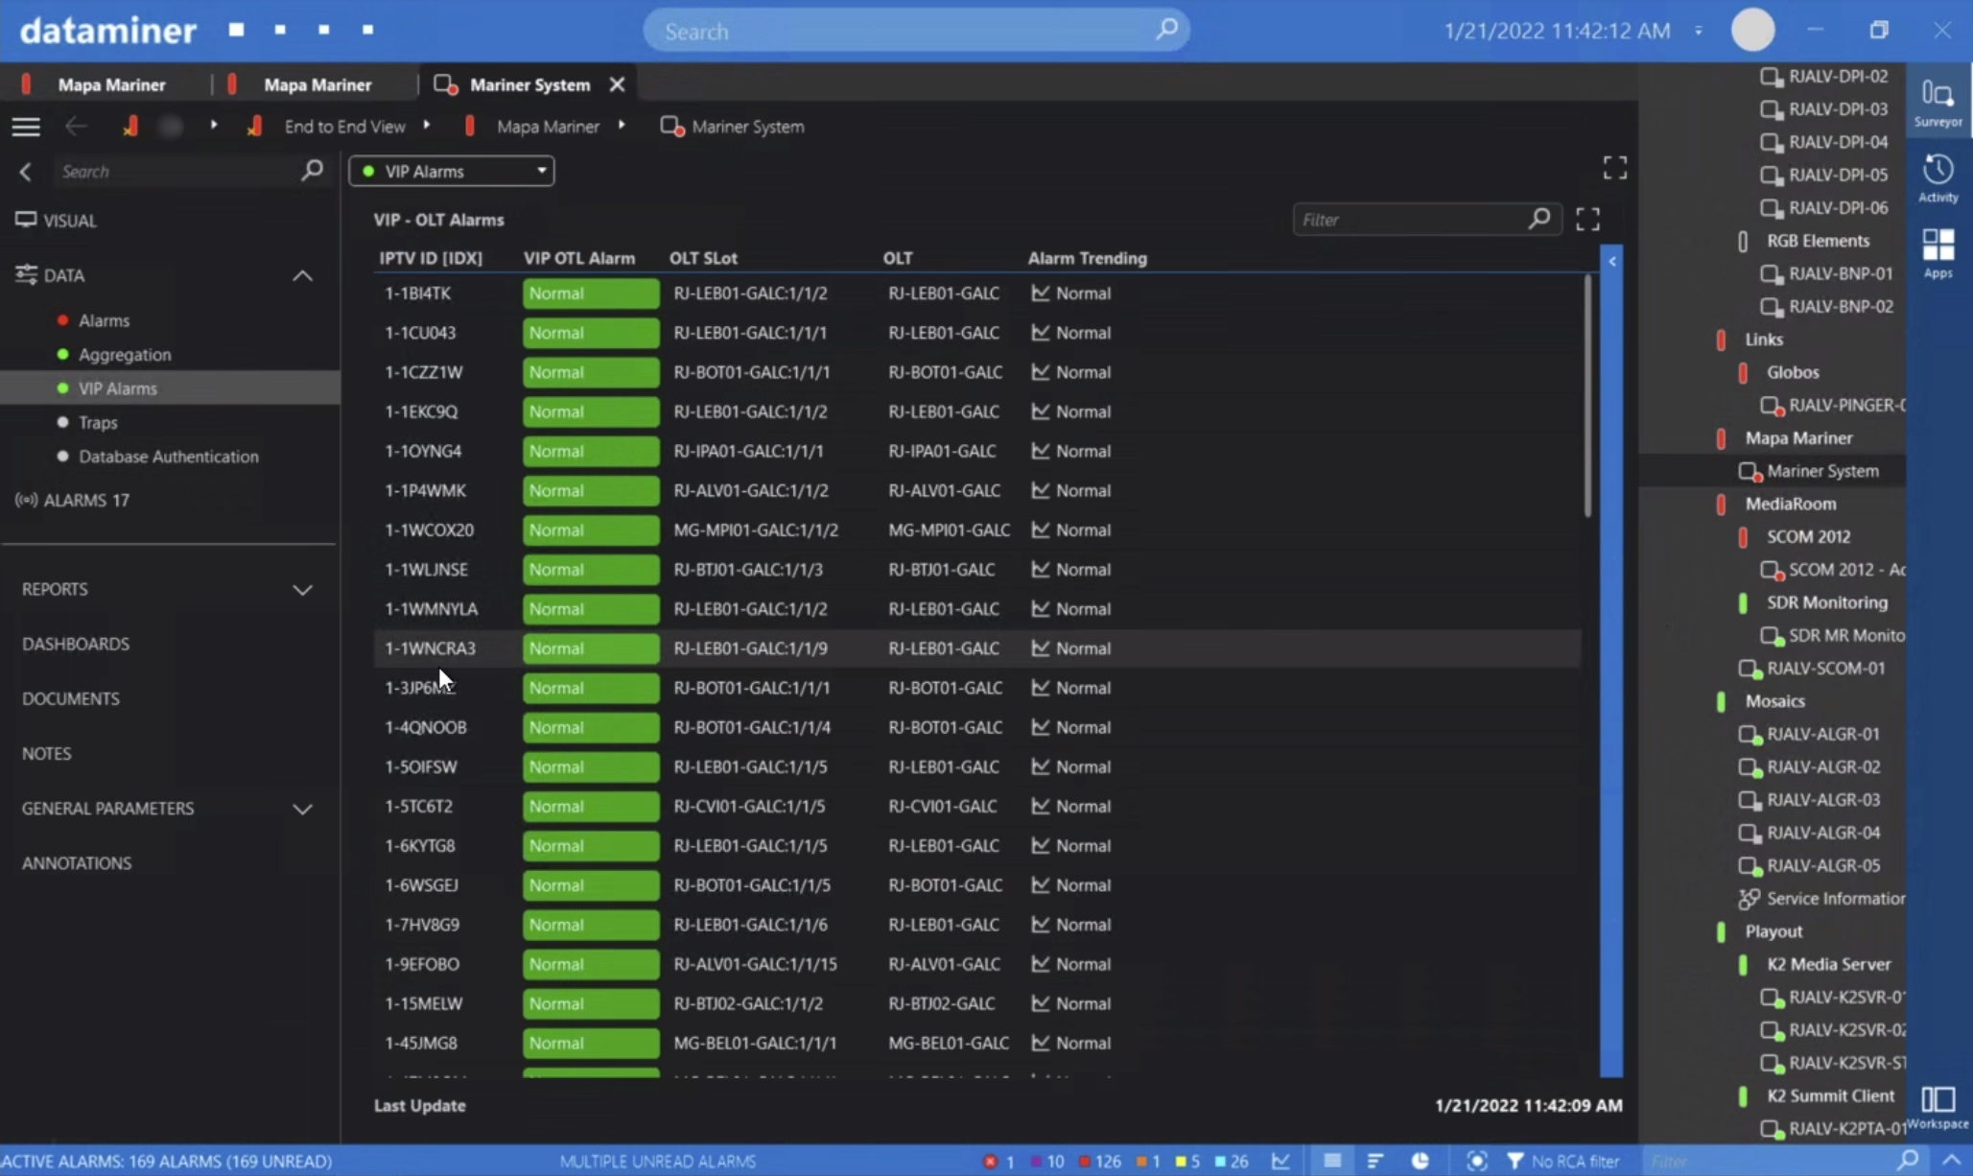This screenshot has width=1973, height=1176.
Task: Click the magnifier icon in top search bar
Action: pos(1165,30)
